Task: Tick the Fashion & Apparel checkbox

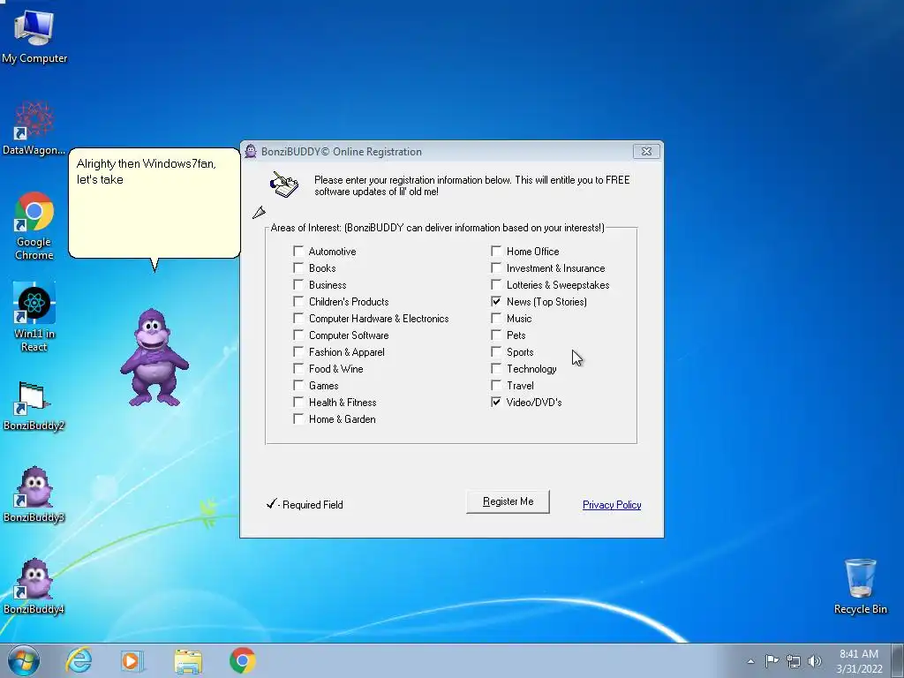Action: click(298, 351)
